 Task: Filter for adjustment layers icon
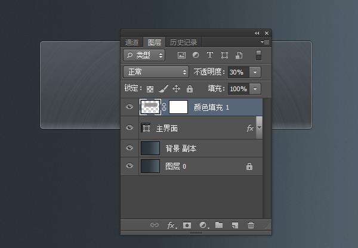(196, 55)
